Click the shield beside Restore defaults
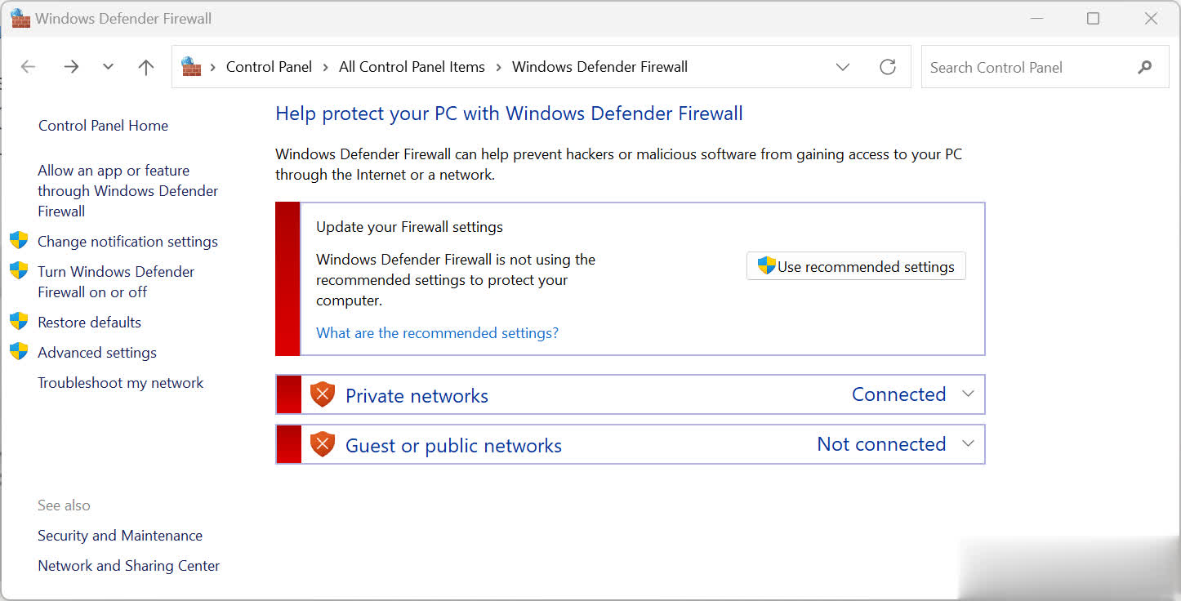1181x601 pixels. tap(19, 322)
